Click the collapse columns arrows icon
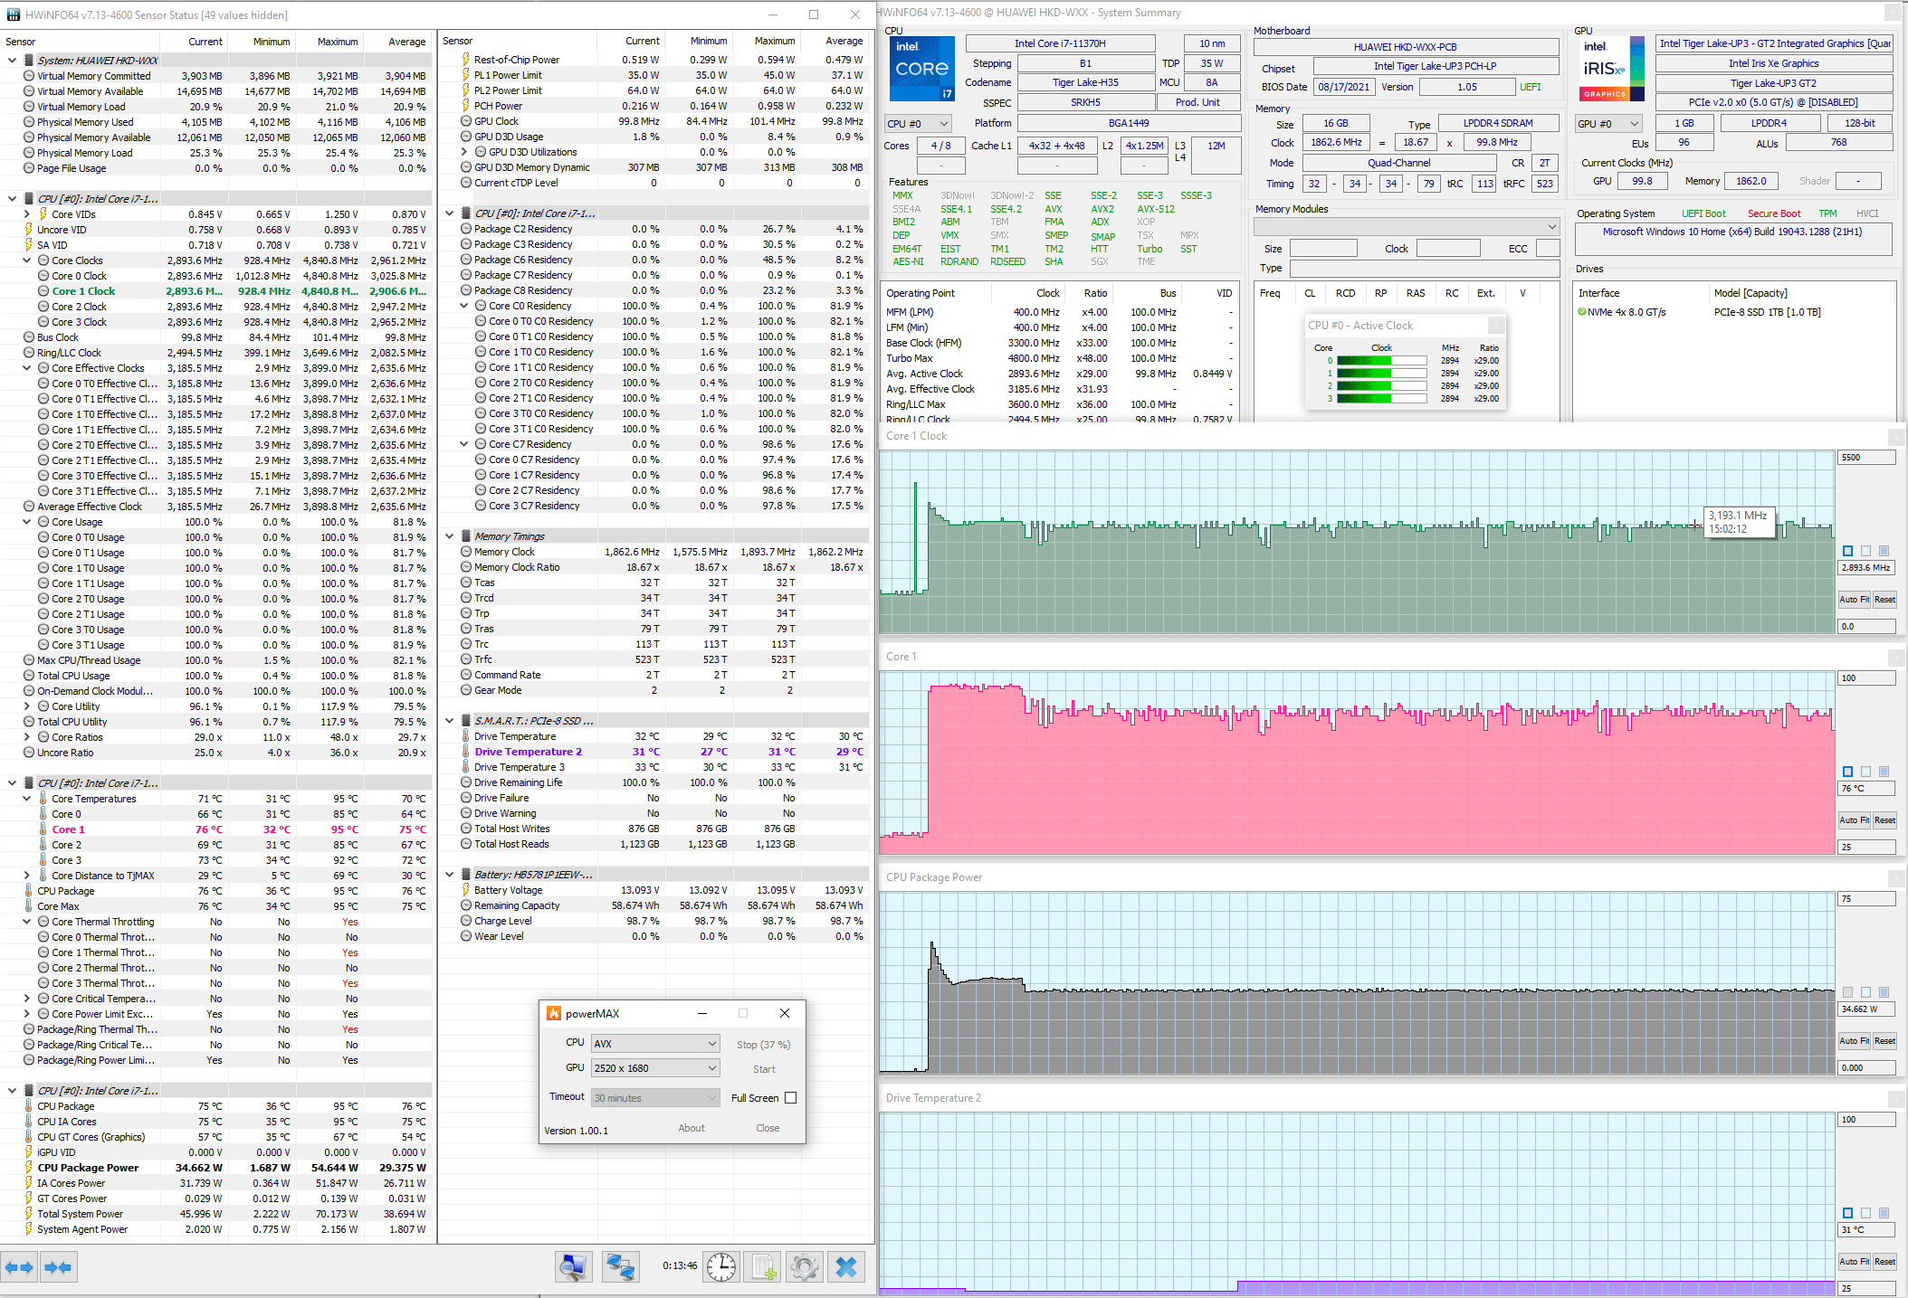The image size is (1908, 1298). coord(58,1267)
